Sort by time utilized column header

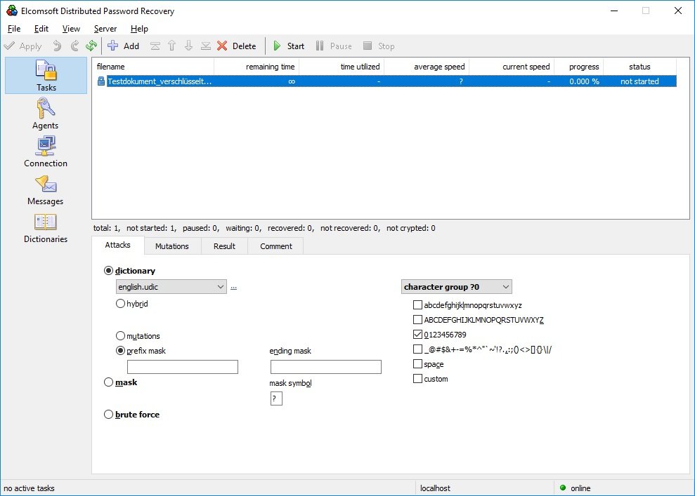click(342, 67)
